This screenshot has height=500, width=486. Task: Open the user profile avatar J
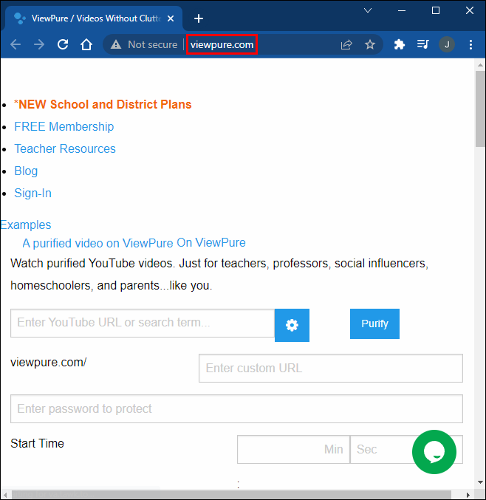[446, 44]
